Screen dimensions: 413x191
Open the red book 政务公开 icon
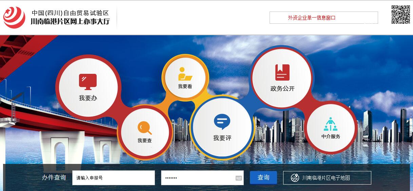282,72
